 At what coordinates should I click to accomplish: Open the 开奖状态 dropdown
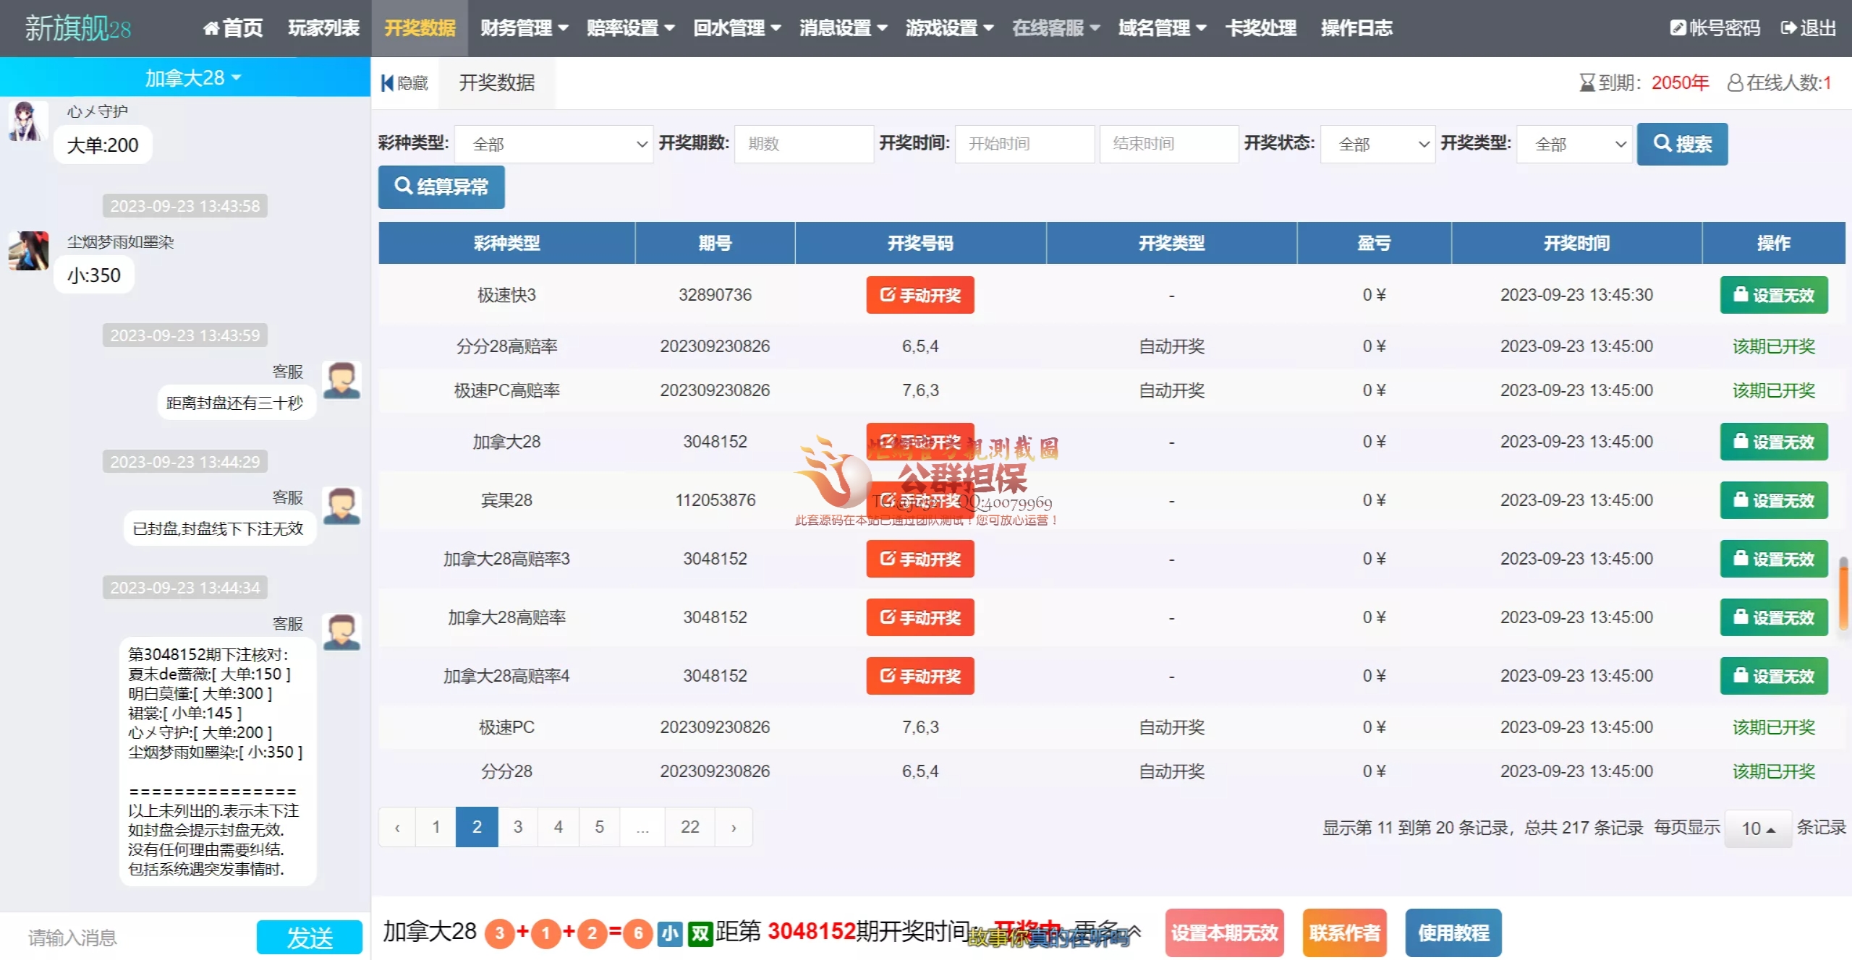tap(1377, 144)
